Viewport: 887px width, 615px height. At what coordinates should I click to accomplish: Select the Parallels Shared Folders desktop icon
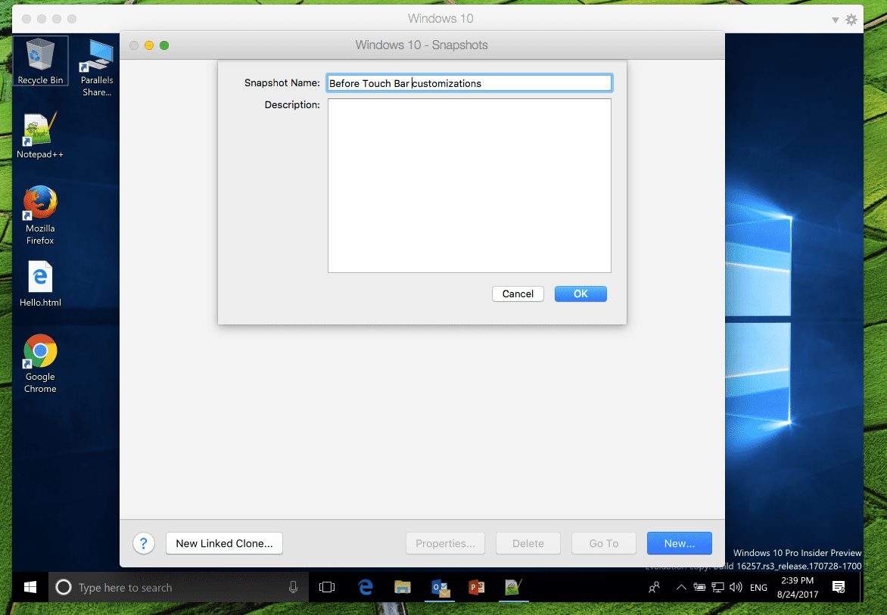coord(97,68)
